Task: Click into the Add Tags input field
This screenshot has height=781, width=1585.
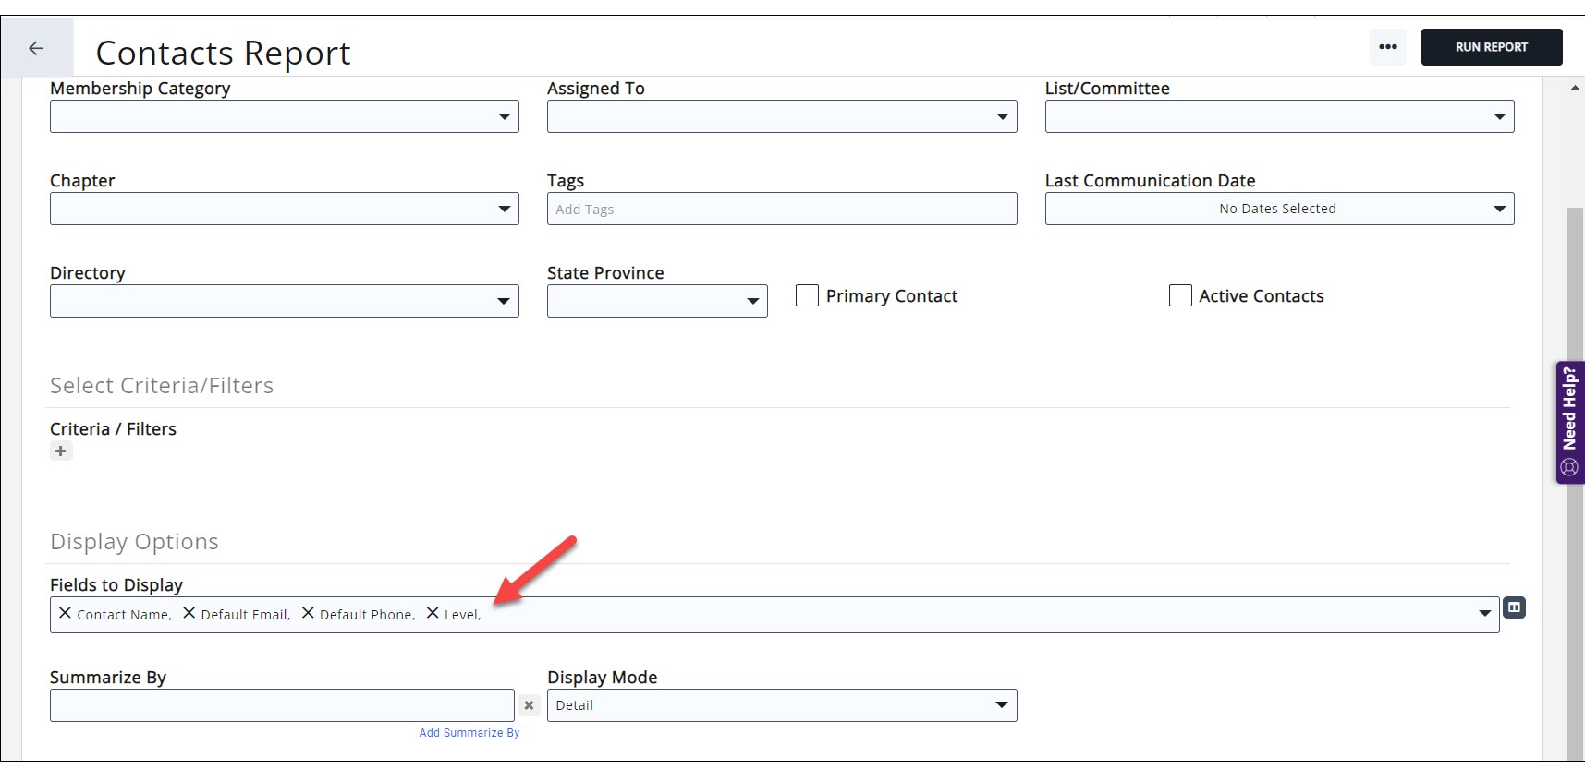Action: (781, 209)
